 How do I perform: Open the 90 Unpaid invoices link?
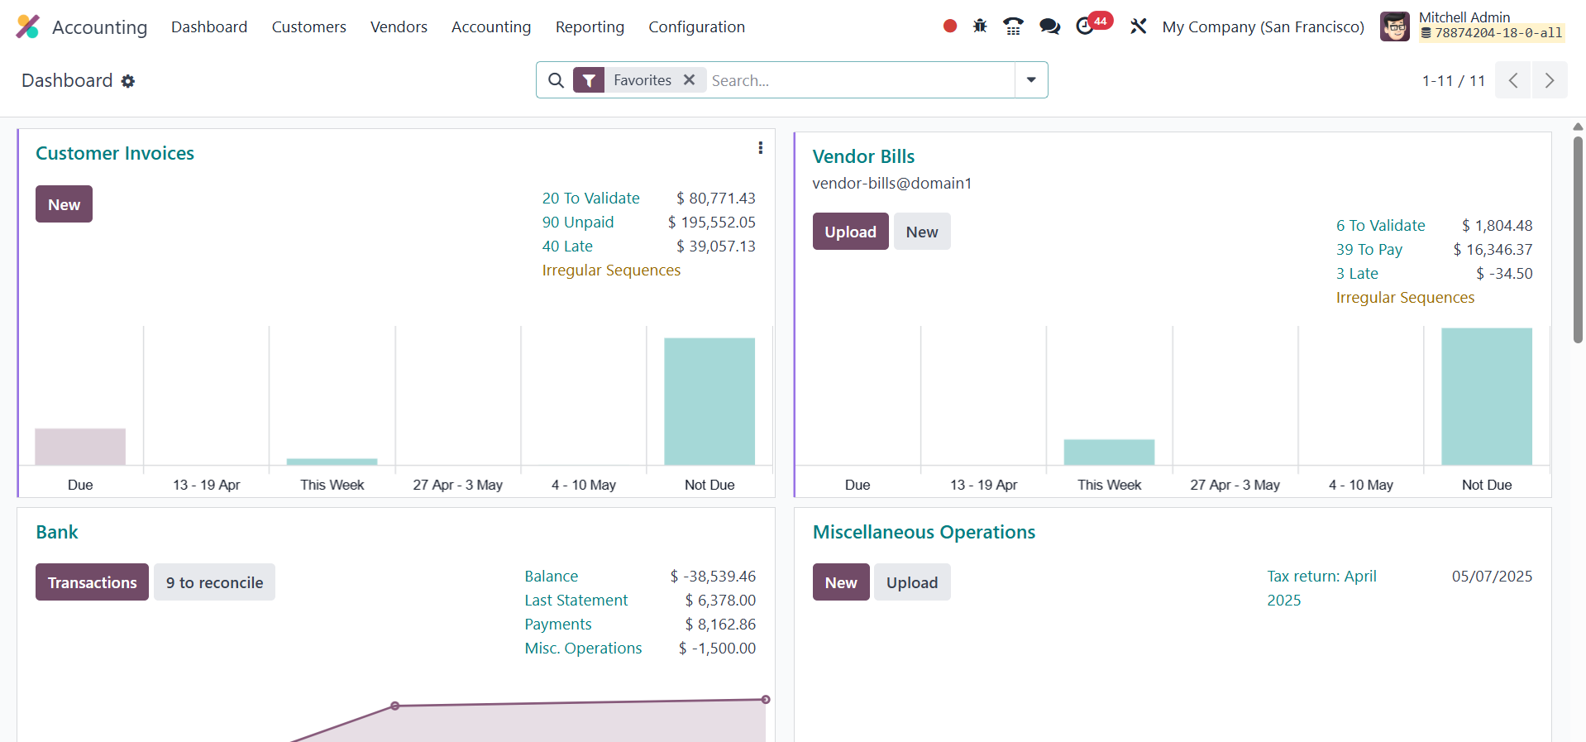point(577,222)
